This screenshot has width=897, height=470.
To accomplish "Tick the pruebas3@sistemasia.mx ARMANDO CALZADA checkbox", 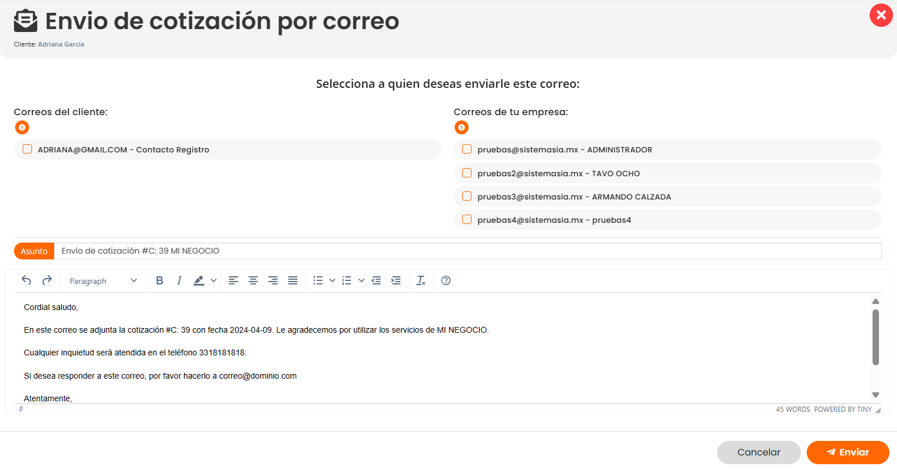I will (x=467, y=197).
